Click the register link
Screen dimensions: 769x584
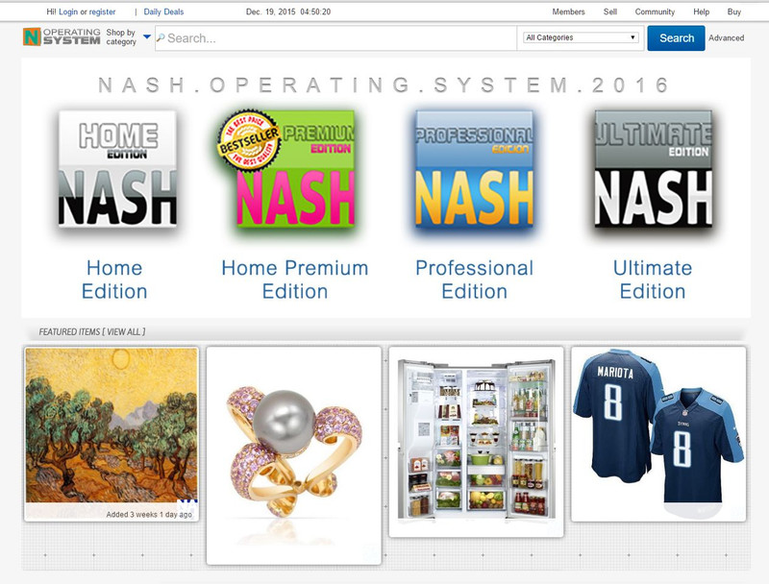coord(102,12)
